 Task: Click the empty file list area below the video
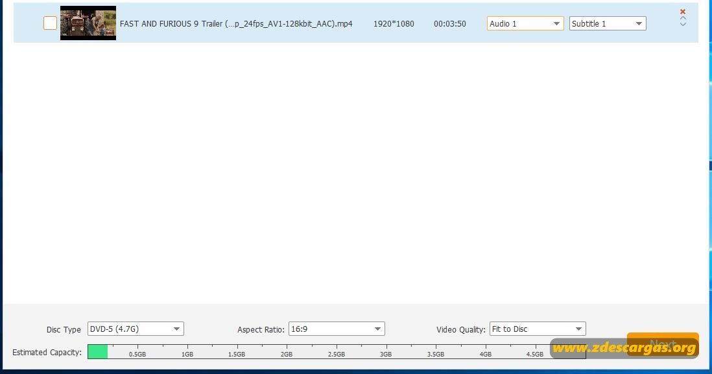356,172
